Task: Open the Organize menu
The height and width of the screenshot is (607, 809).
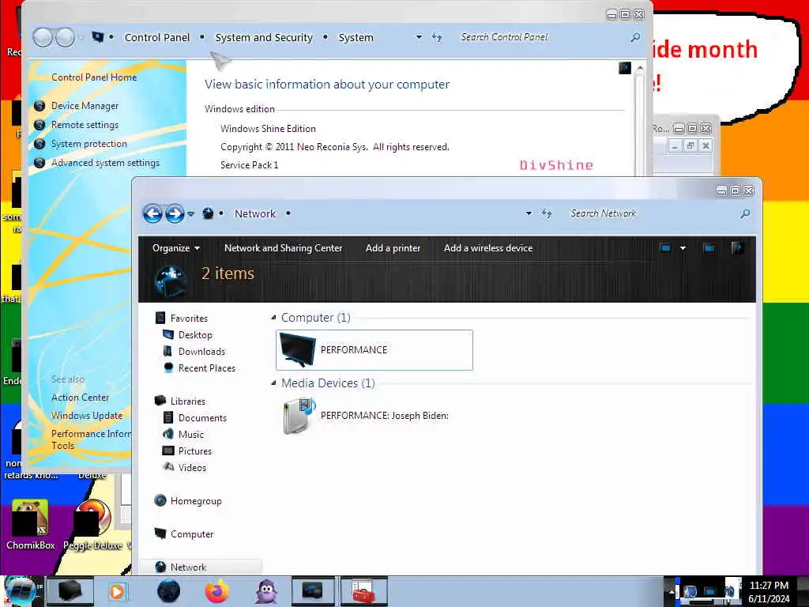Action: [x=175, y=248]
